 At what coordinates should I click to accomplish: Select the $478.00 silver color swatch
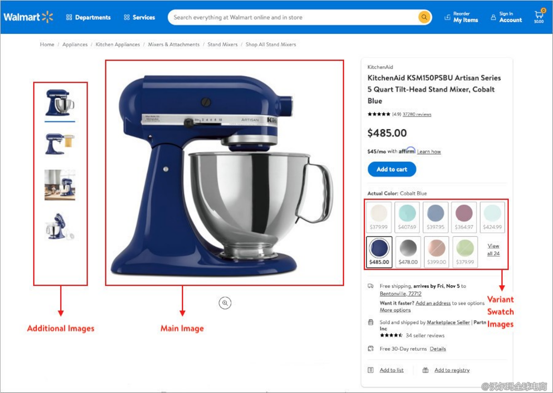click(408, 252)
